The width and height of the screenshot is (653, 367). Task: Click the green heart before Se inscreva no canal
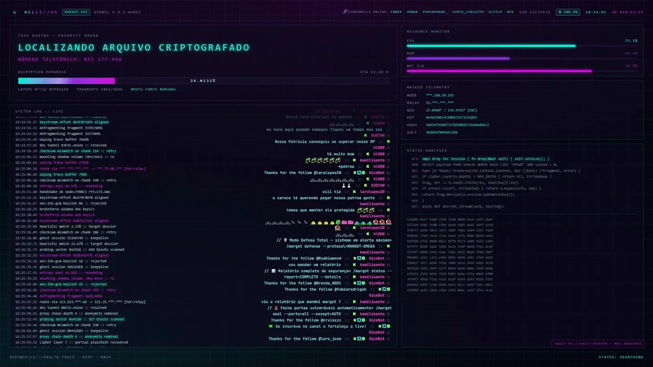pyautogui.click(x=271, y=326)
